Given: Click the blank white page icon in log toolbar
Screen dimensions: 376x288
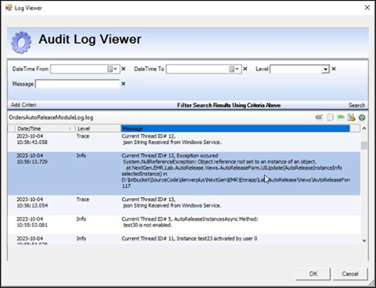Looking at the screenshot, I should coord(330,117).
